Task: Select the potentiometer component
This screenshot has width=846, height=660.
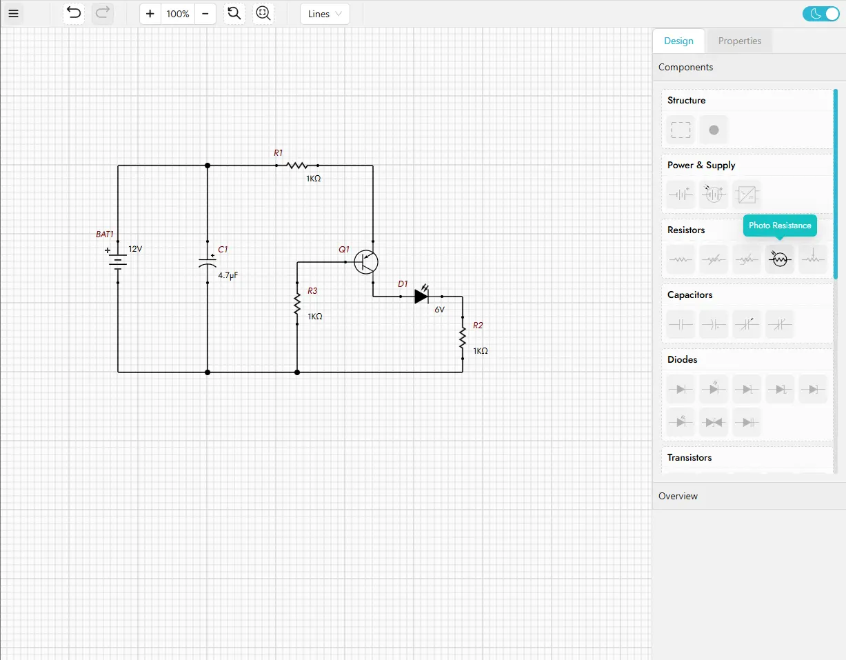Action: 813,259
